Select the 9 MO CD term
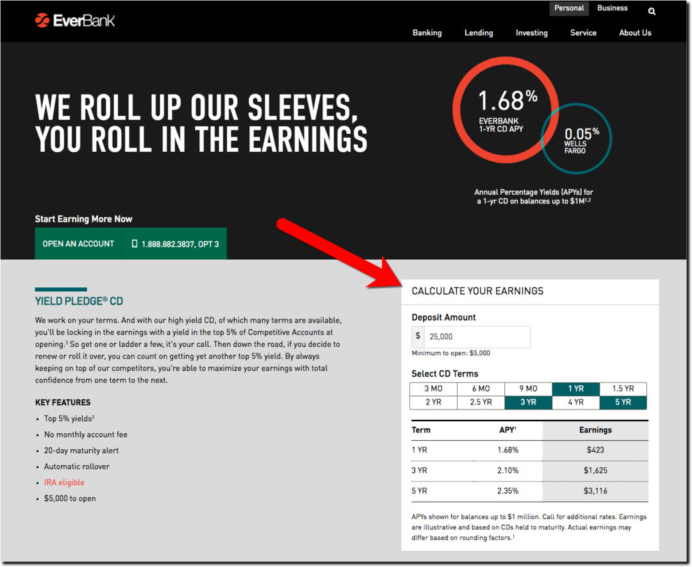The height and width of the screenshot is (567, 692). pos(528,388)
